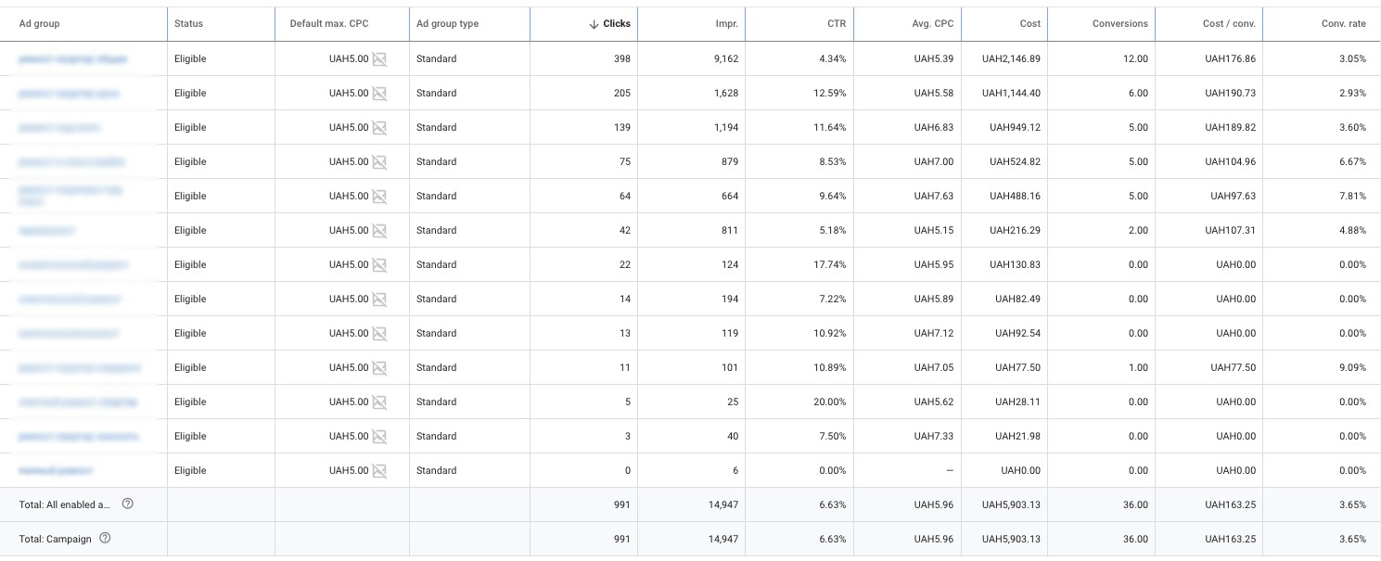Click bid simulator icon in 11-clicks row
Viewport: 1381px width, 561px height.
click(x=379, y=368)
